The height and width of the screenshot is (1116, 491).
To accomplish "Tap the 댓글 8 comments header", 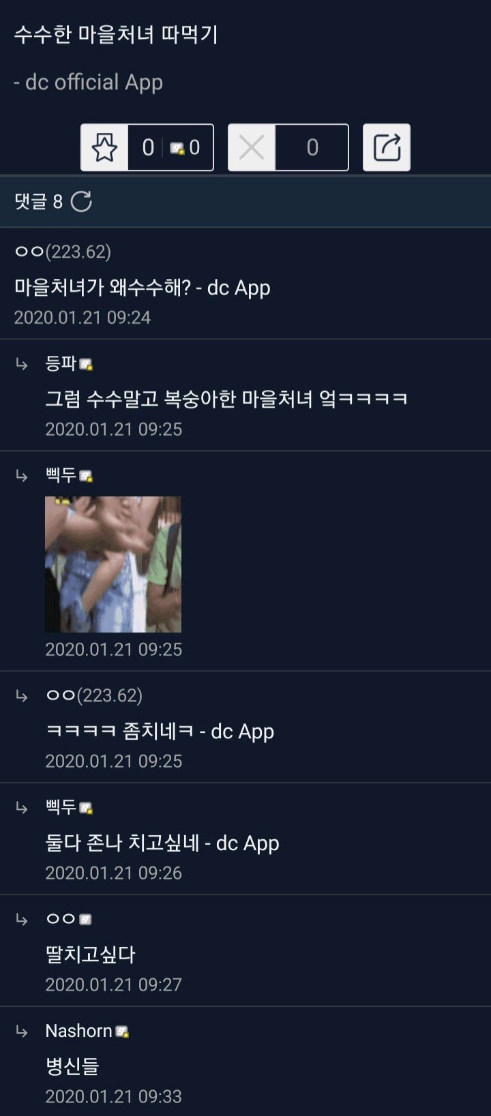I will coord(39,201).
